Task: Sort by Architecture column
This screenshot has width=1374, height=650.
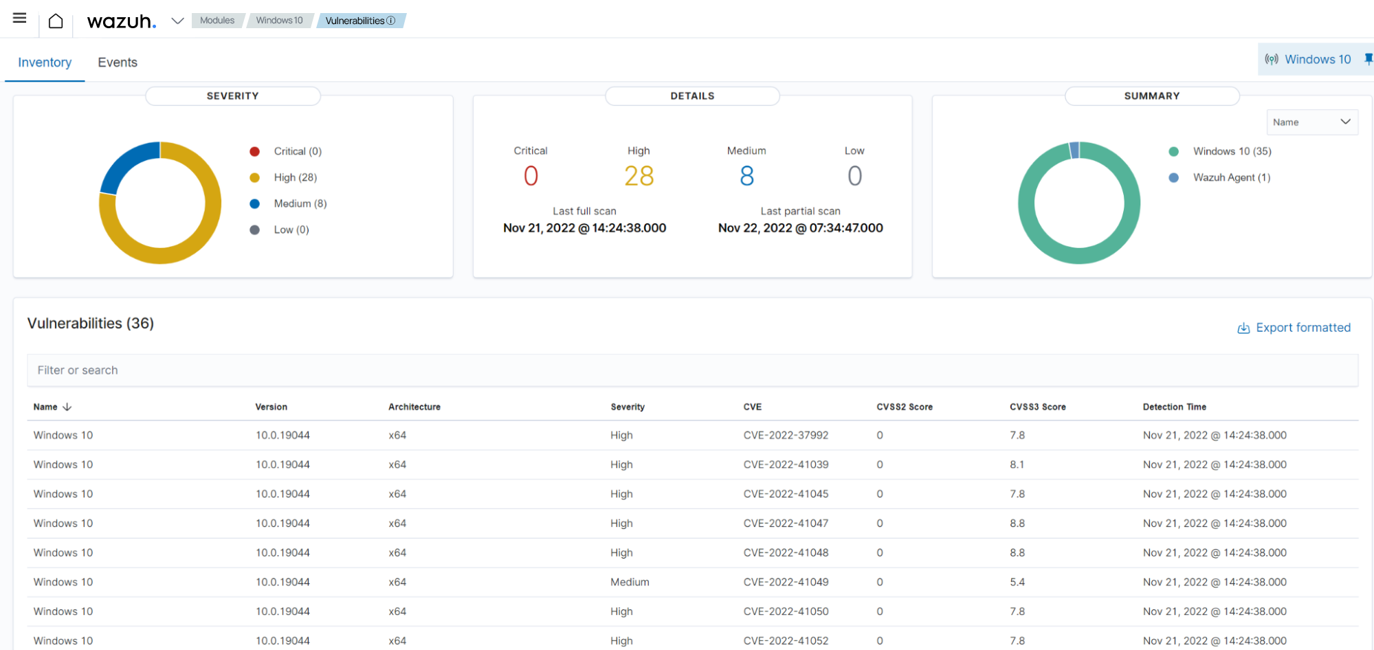Action: 414,407
